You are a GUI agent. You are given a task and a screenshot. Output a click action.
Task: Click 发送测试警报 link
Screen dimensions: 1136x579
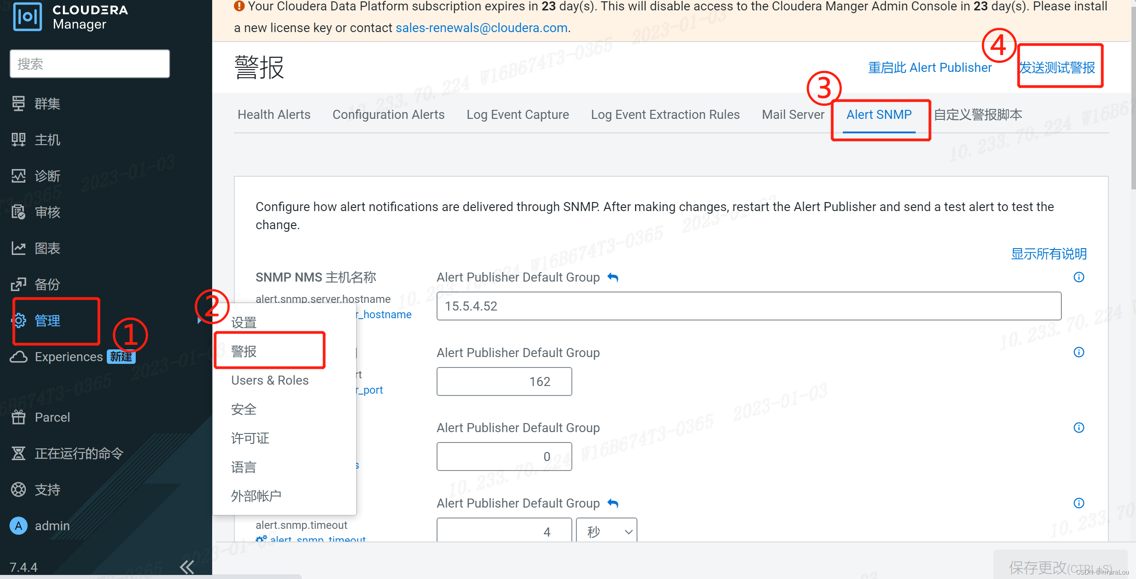pyautogui.click(x=1057, y=68)
